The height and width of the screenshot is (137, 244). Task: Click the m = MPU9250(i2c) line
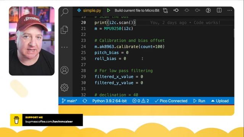pos(114,29)
